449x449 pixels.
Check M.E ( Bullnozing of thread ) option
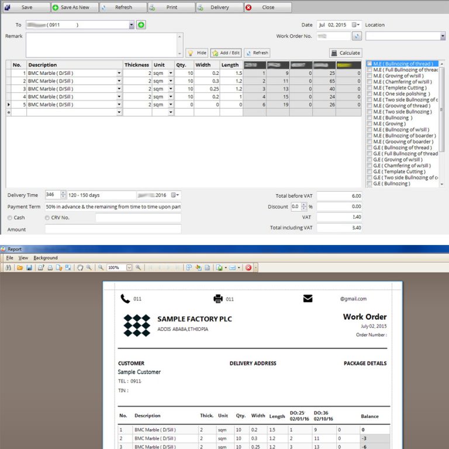click(x=369, y=64)
